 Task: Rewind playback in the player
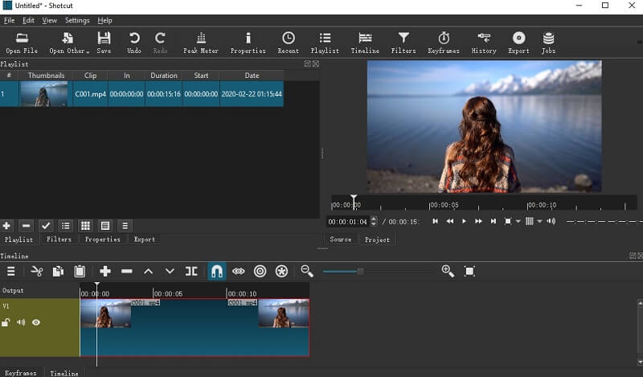pos(450,221)
